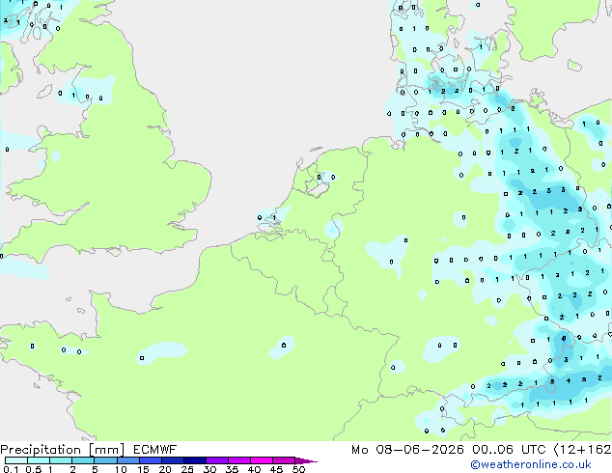612x473 pixels.
Task: Click the '00..06 UTC' time range text
Action: tap(509, 450)
